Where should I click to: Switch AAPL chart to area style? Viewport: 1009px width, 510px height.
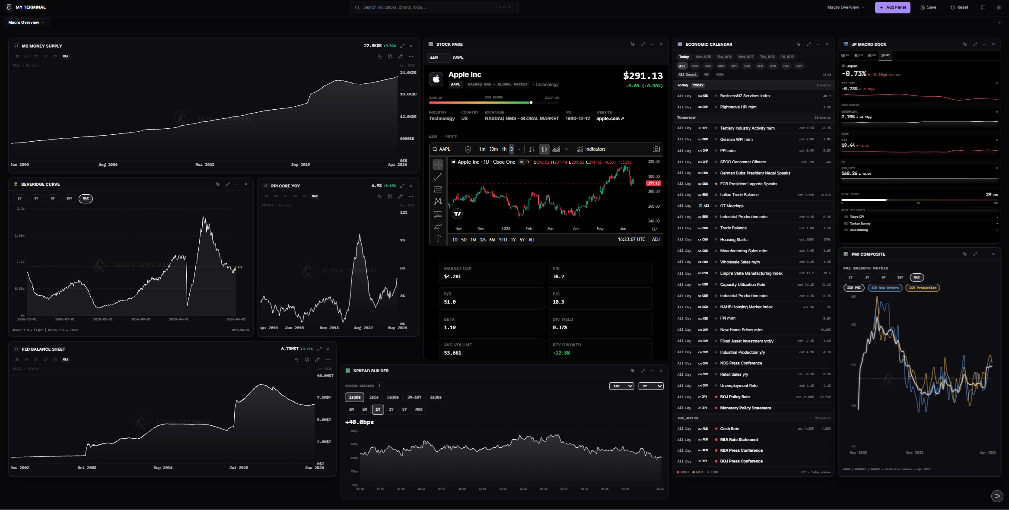(x=556, y=149)
